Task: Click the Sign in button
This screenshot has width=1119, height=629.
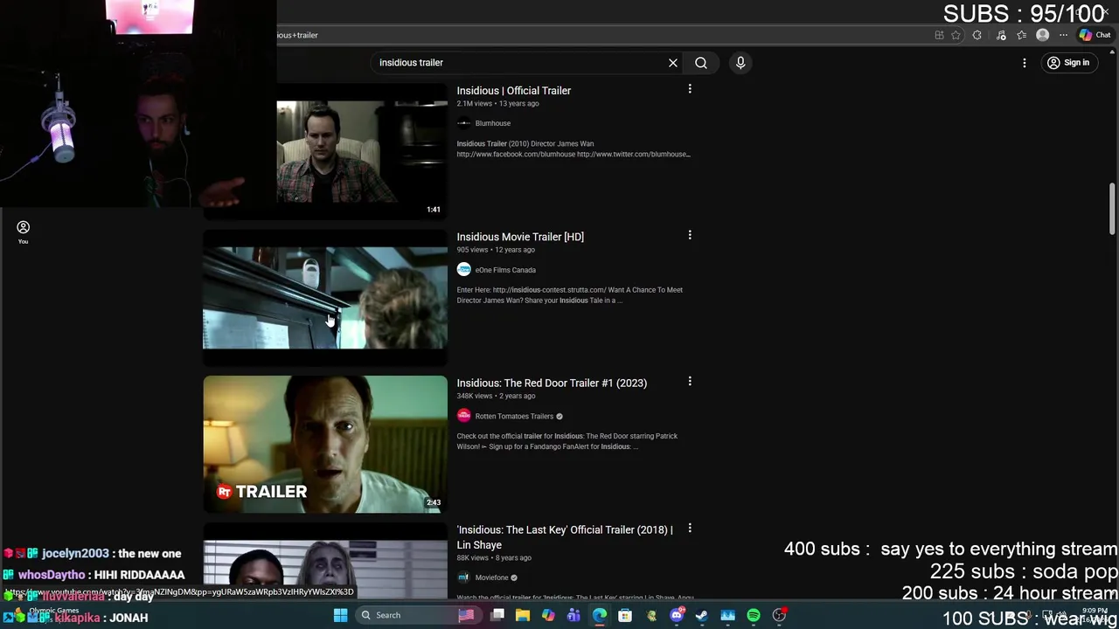Action: pyautogui.click(x=1068, y=63)
